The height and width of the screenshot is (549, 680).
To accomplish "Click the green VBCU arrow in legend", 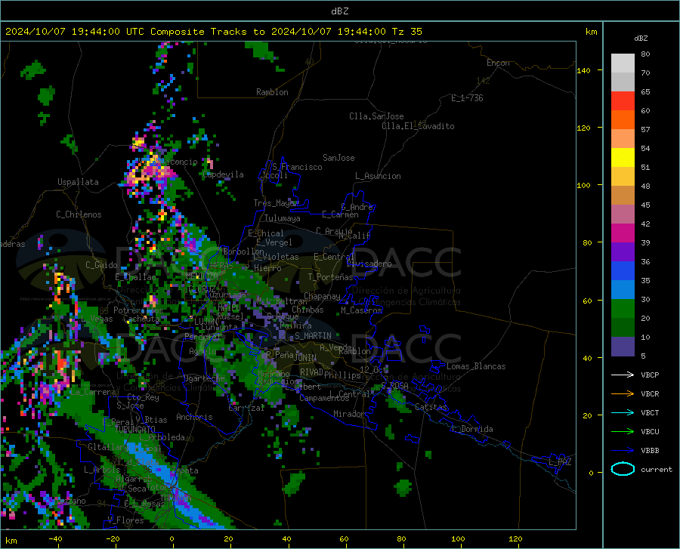I will (x=623, y=432).
